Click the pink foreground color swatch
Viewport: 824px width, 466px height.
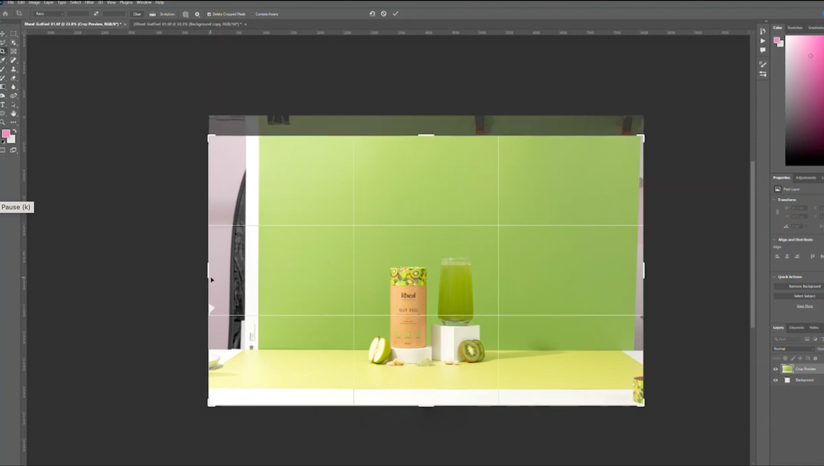(6, 134)
